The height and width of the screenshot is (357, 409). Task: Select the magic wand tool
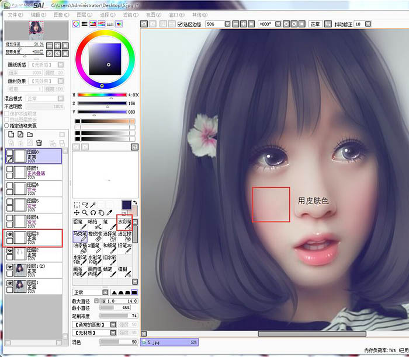tap(93, 205)
